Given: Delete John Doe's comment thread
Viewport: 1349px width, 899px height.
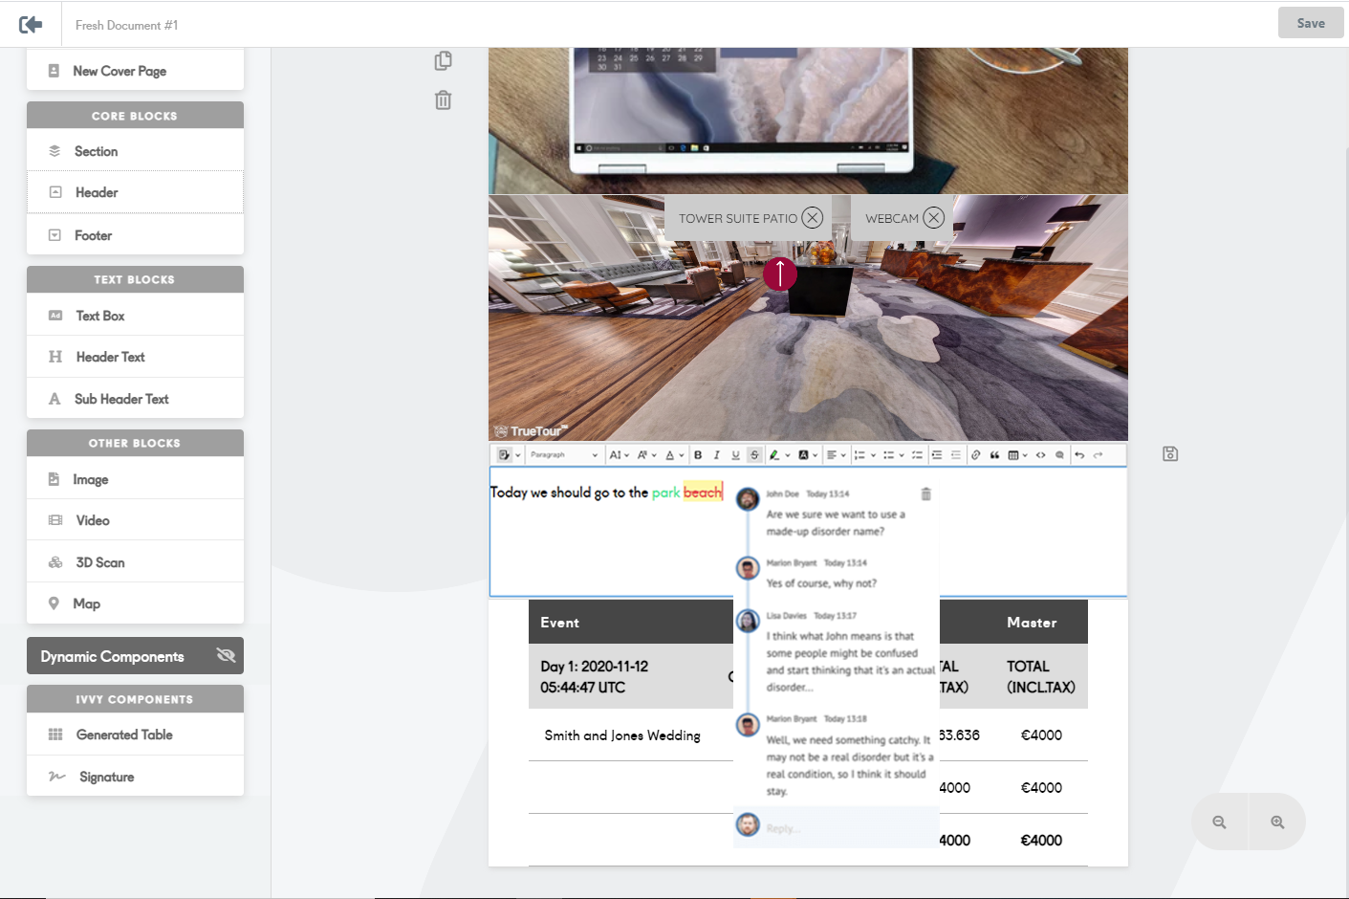Looking at the screenshot, I should pyautogui.click(x=925, y=494).
